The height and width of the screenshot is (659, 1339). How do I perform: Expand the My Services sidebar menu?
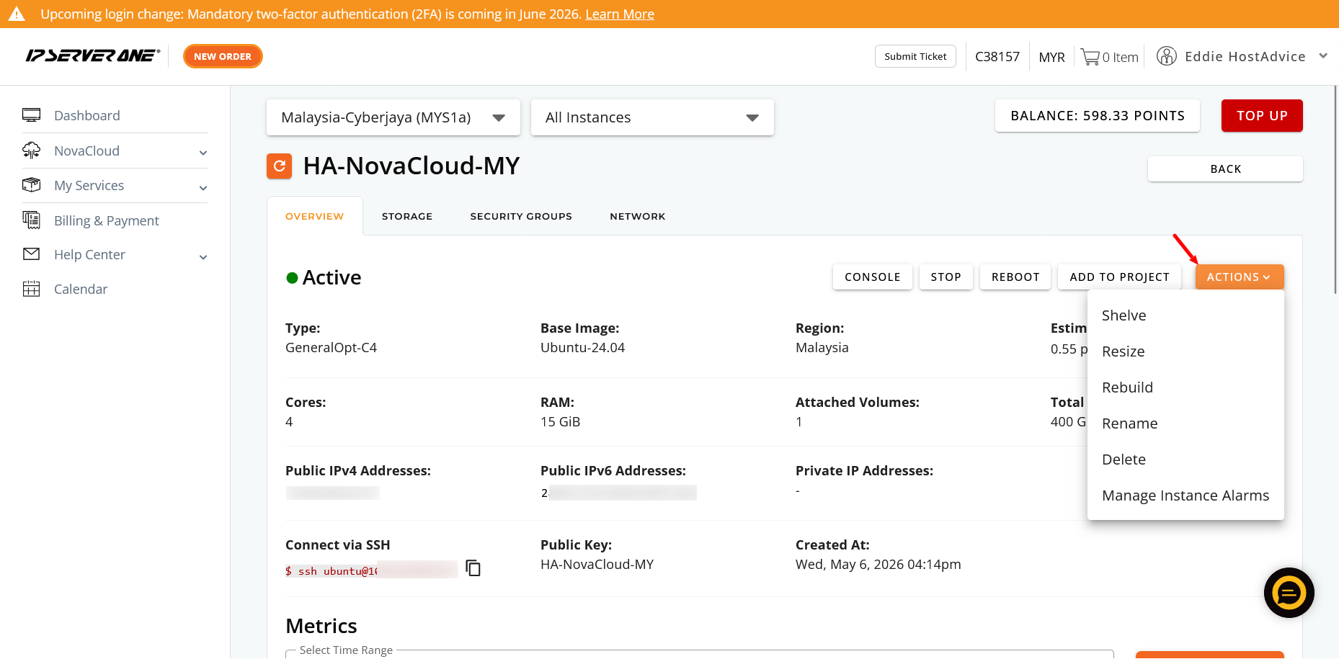(203, 188)
